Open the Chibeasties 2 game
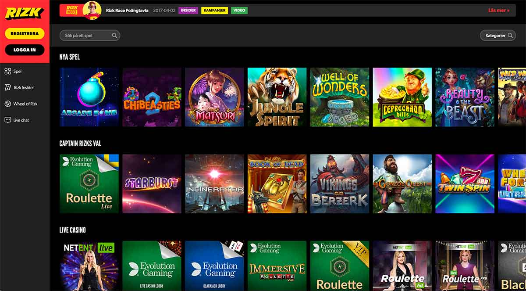The height and width of the screenshot is (291, 526). (x=152, y=97)
